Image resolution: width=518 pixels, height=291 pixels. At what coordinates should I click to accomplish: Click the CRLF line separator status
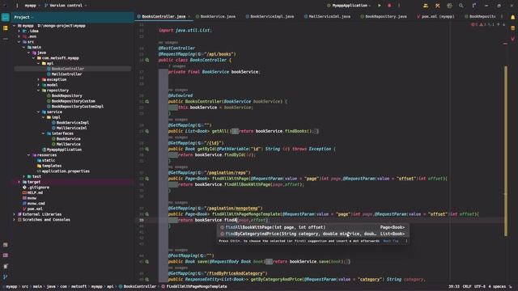467,286
